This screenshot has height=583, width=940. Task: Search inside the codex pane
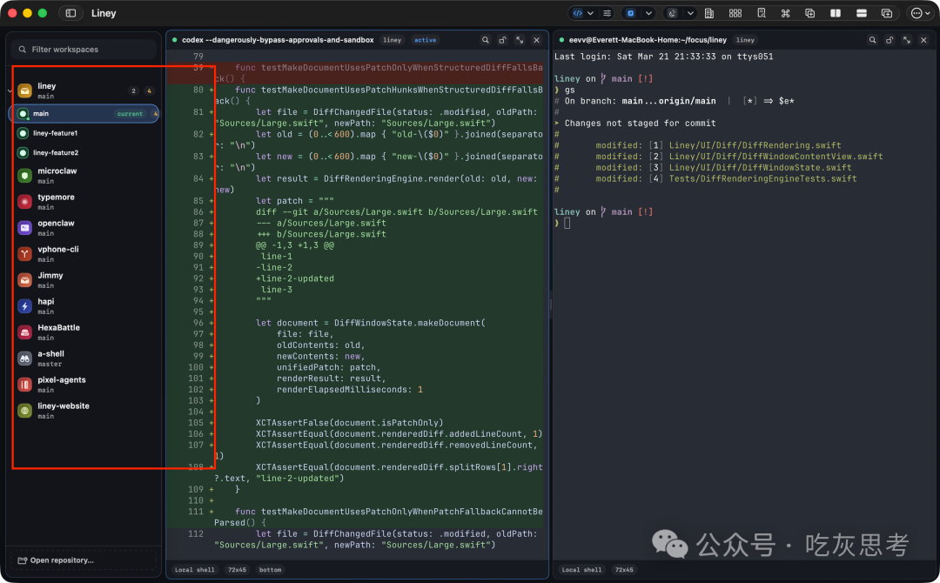click(x=486, y=40)
